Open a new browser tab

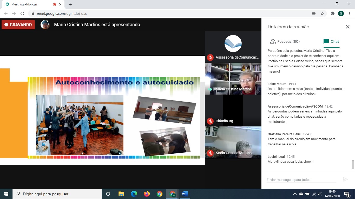pyautogui.click(x=70, y=4)
